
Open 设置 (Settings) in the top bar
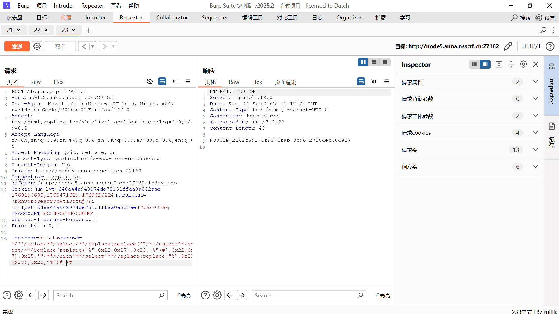pos(545,18)
